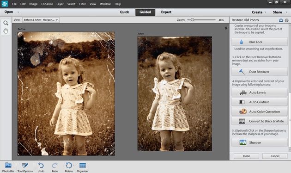The width and height of the screenshot is (291, 173).
Task: Click the Before photo preview
Action: pyautogui.click(x=66, y=93)
